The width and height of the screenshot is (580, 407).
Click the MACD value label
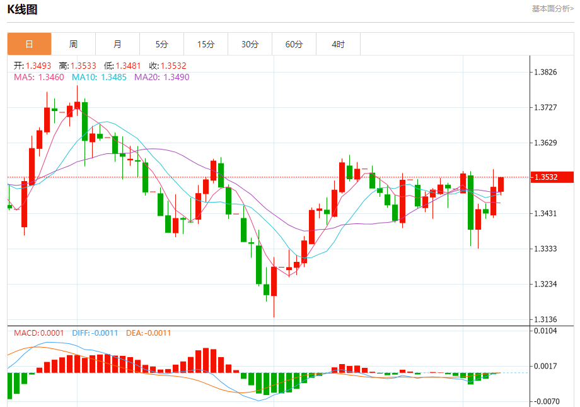point(39,333)
